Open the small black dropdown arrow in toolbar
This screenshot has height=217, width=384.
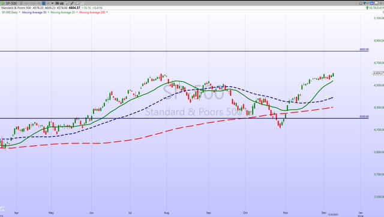[x=52, y=3]
